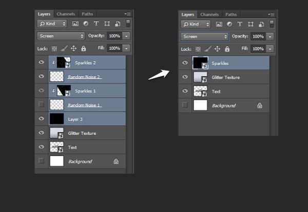Switch to Channels tab in left panel
The image size is (308, 212).
(66, 14)
